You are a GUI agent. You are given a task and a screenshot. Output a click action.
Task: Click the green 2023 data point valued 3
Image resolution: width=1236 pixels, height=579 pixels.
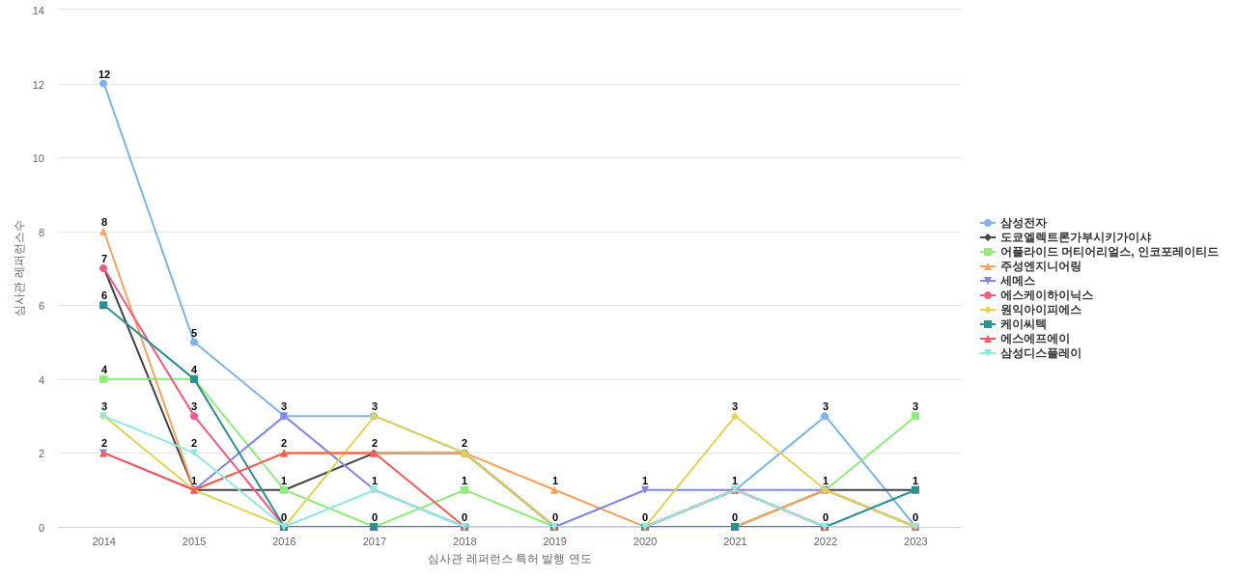(x=915, y=416)
